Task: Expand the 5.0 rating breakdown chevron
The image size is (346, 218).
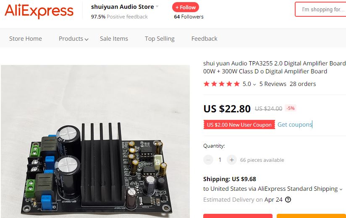Action: click(x=254, y=84)
